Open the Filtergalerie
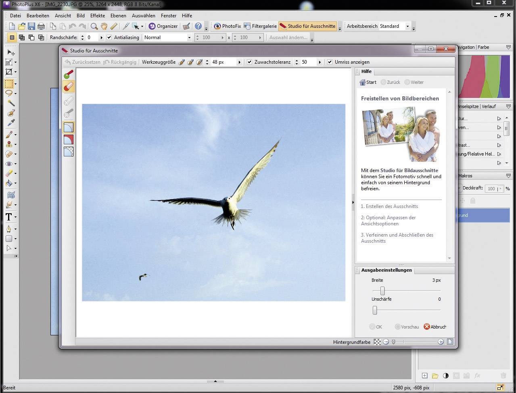Image resolution: width=516 pixels, height=393 pixels. 260,26
